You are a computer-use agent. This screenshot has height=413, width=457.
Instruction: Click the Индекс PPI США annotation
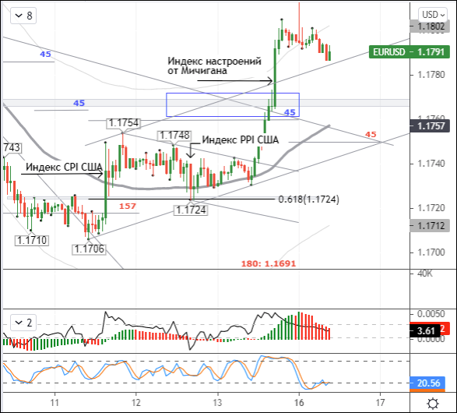[240, 139]
